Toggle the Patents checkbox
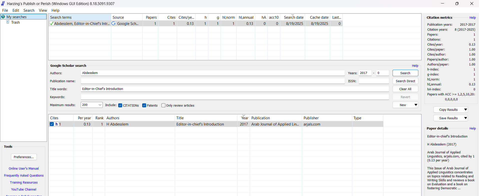The height and width of the screenshot is (196, 479). click(x=144, y=105)
